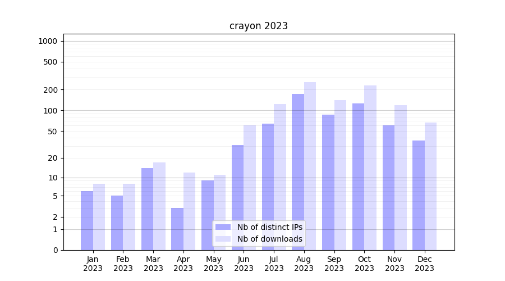
Task: Select the Oct 2023 downloads bar
Action: 370,167
